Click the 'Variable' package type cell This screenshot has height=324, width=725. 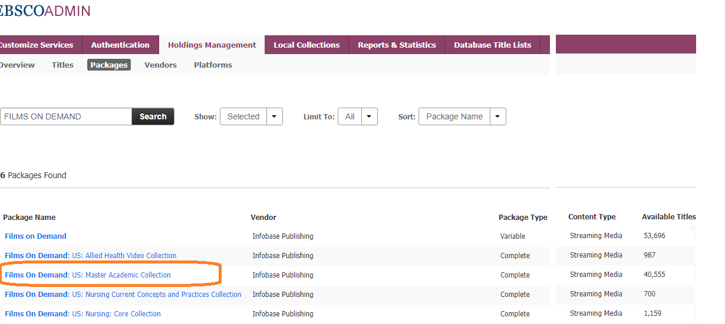(513, 236)
